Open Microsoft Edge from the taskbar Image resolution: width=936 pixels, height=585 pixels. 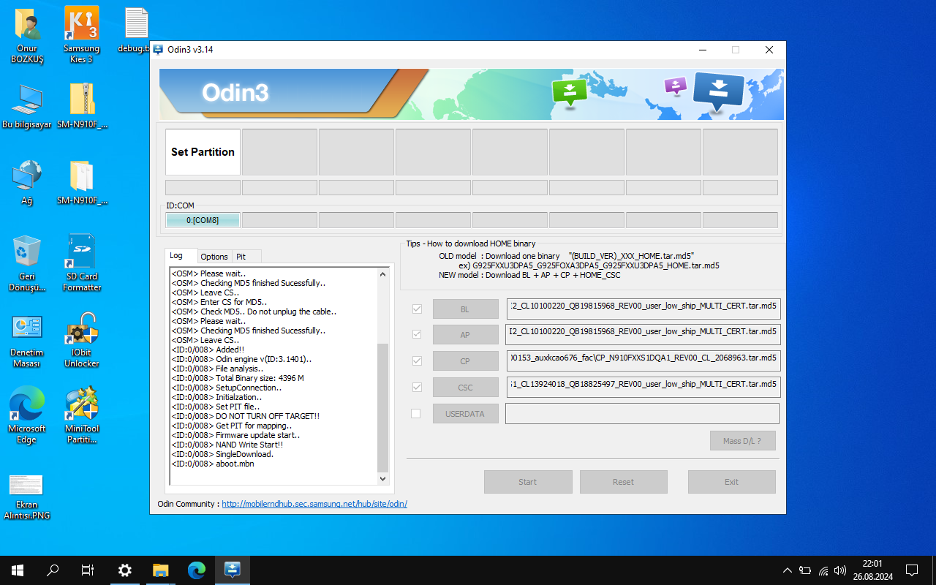pyautogui.click(x=197, y=570)
